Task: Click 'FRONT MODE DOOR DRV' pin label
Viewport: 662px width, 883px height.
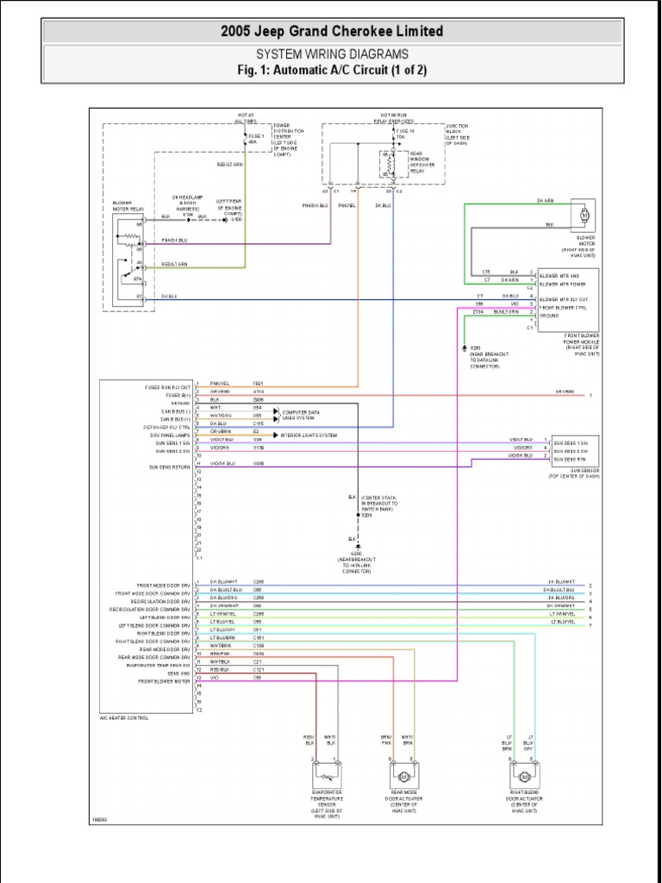Action: click(x=163, y=586)
